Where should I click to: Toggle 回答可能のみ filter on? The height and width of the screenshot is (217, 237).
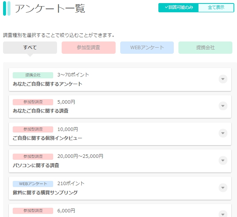pos(178,8)
